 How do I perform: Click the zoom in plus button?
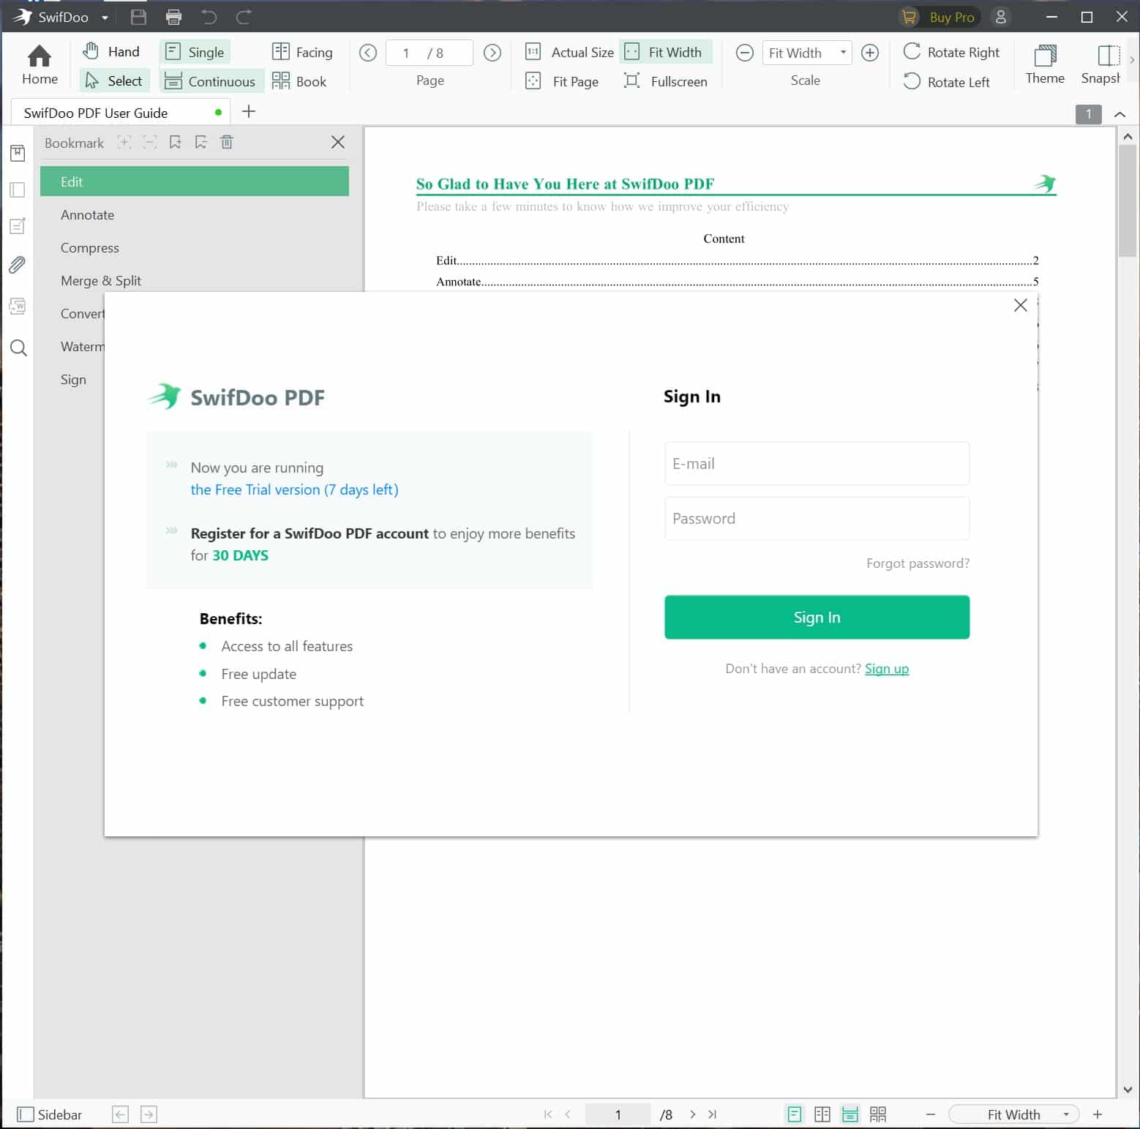(870, 53)
